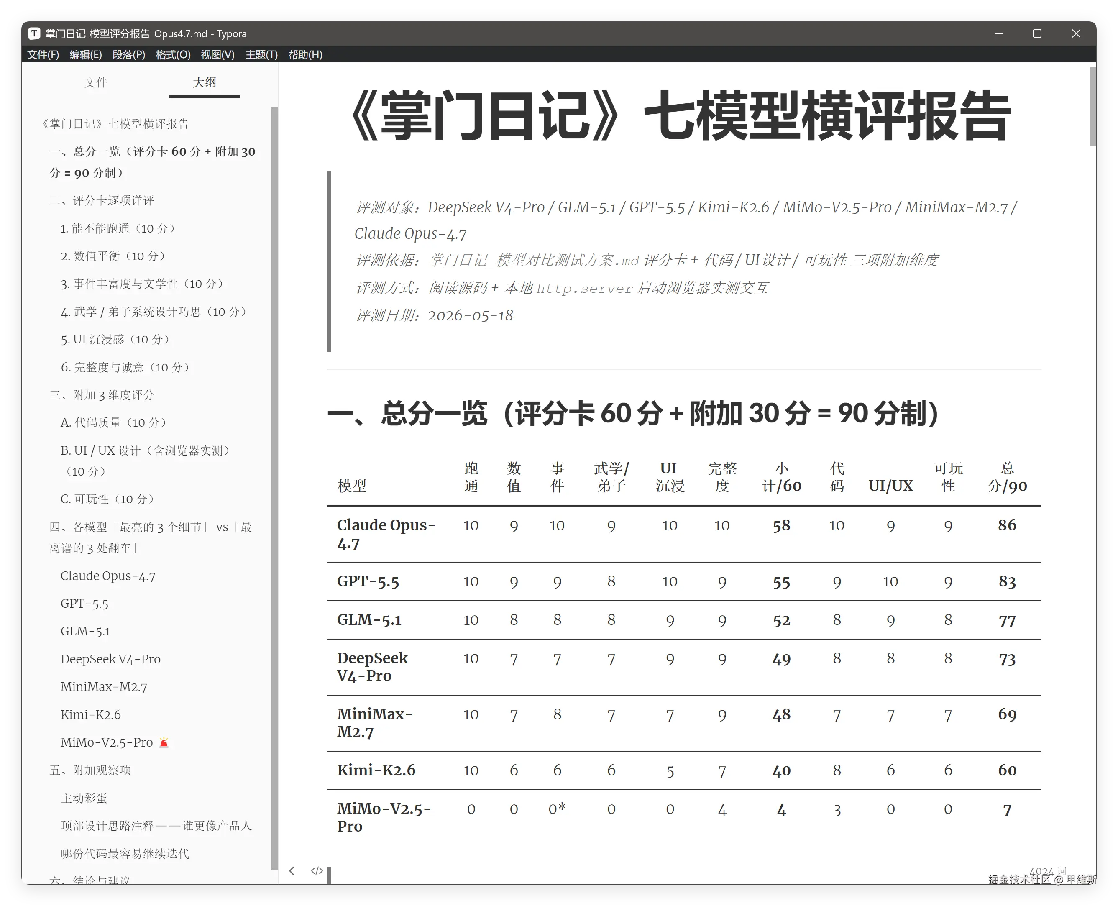Click total score 86 in table
1118x906 pixels.
pyautogui.click(x=1007, y=525)
